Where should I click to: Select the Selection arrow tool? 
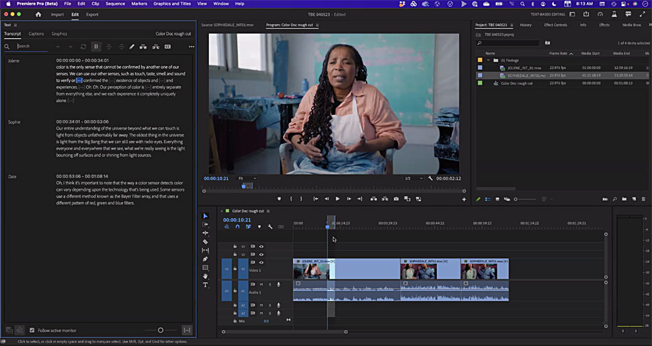[x=206, y=216]
